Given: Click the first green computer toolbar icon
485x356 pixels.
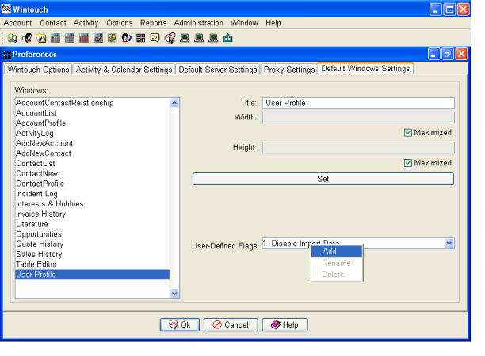Looking at the screenshot, I should [x=185, y=38].
